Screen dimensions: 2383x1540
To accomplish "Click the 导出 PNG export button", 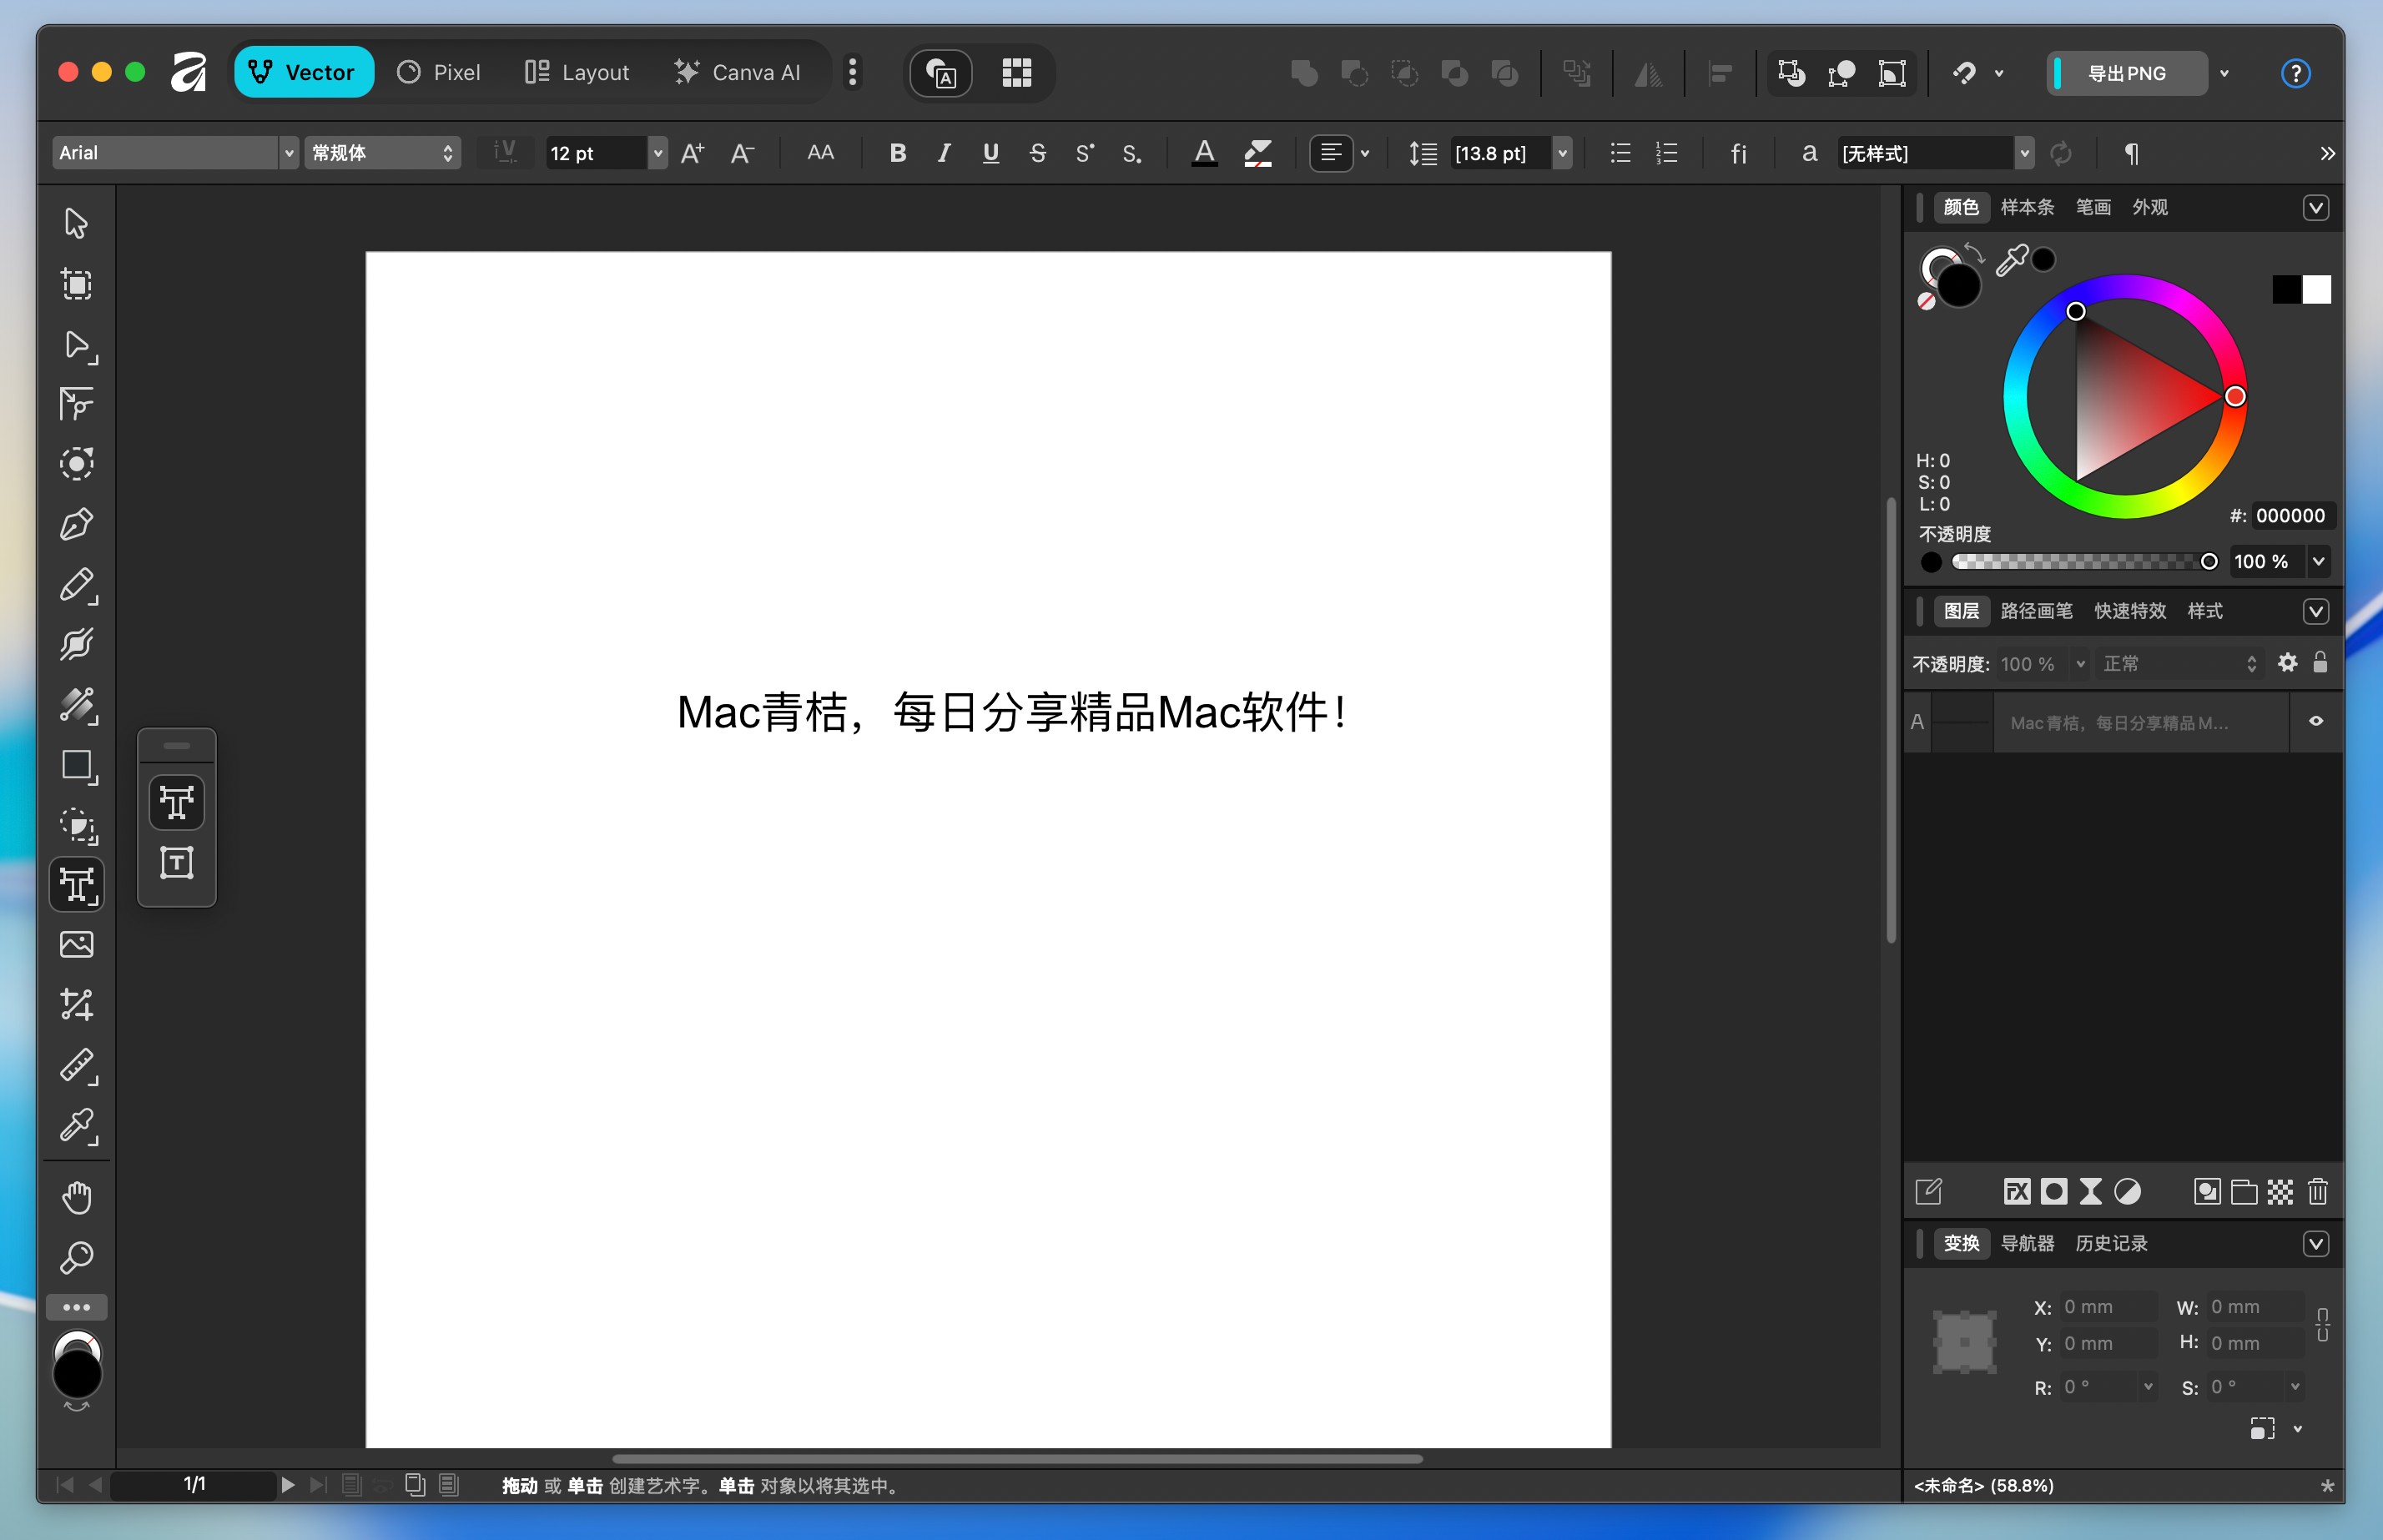I will click(2126, 73).
